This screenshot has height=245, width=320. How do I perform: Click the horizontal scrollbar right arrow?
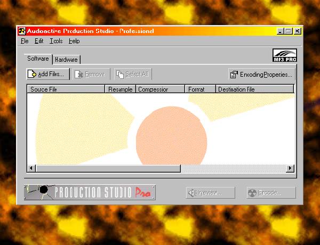(x=290, y=168)
